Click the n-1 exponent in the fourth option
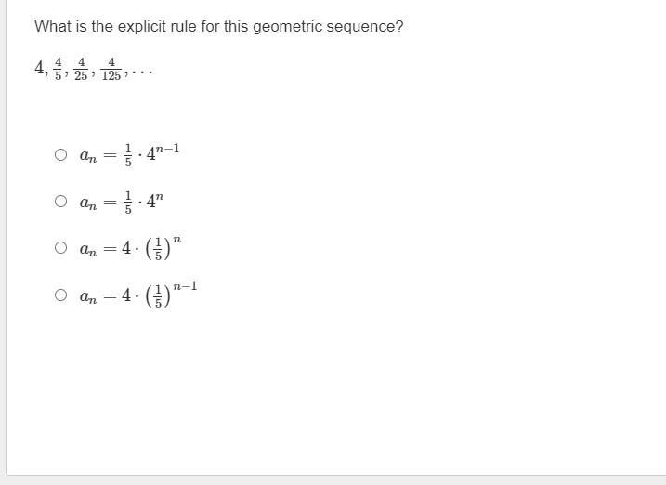666x485 pixels. [x=185, y=286]
